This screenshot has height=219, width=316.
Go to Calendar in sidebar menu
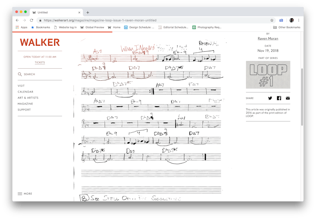point(25,92)
